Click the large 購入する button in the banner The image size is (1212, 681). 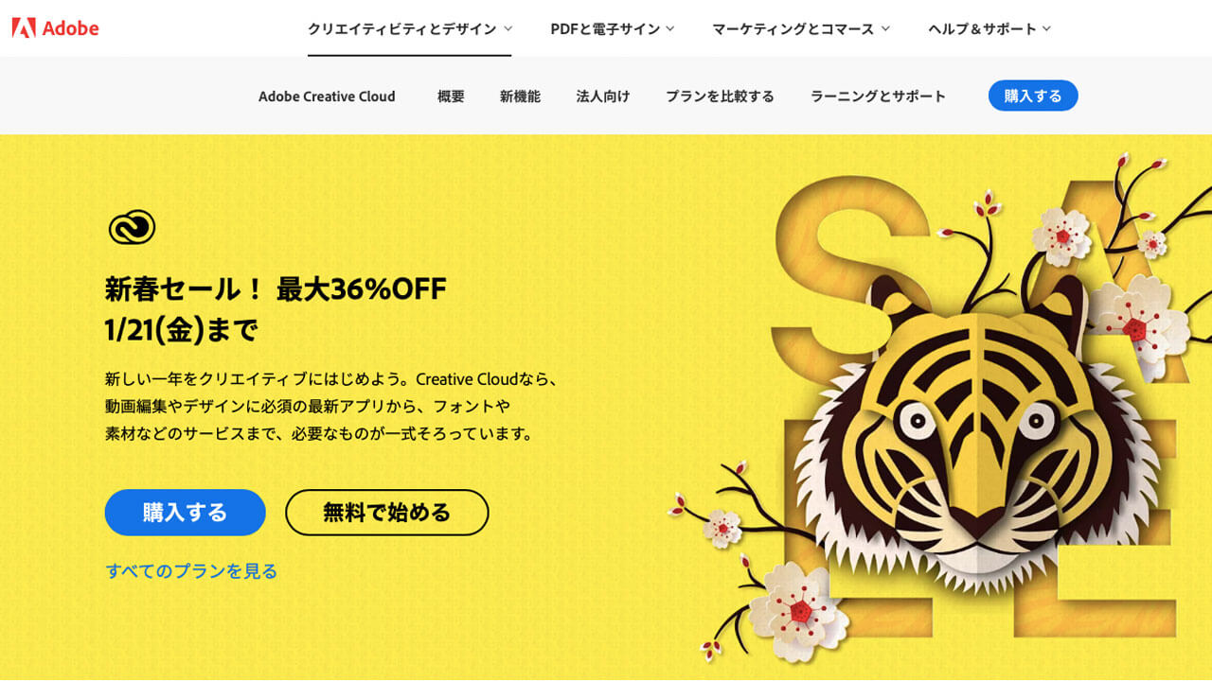point(186,513)
